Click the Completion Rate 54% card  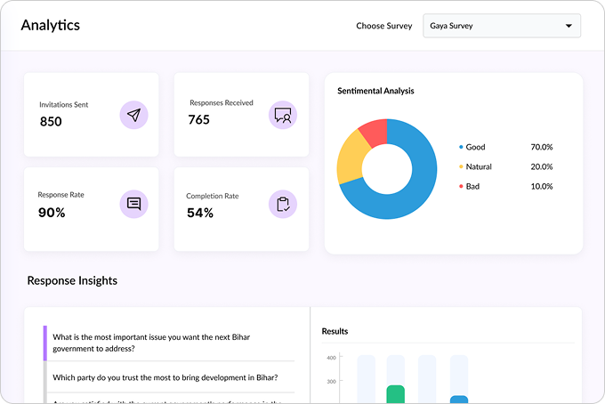pyautogui.click(x=240, y=208)
